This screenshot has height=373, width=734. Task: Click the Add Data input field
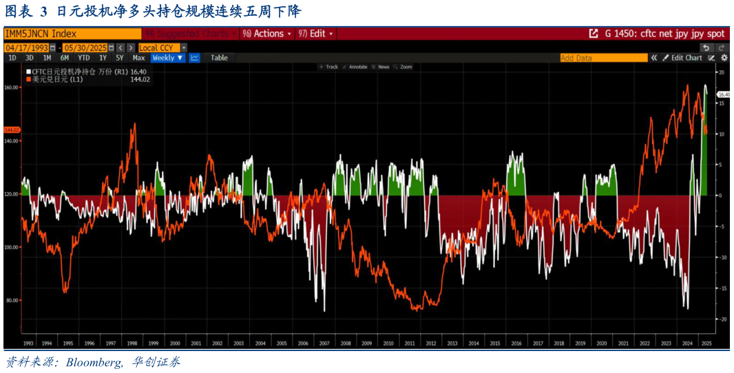tap(603, 58)
